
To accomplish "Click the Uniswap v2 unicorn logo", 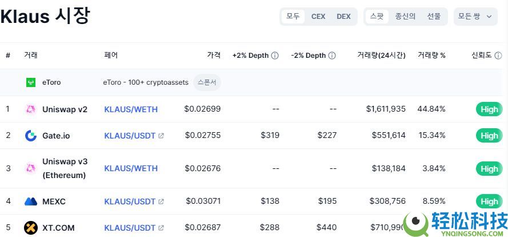I will pyautogui.click(x=31, y=109).
